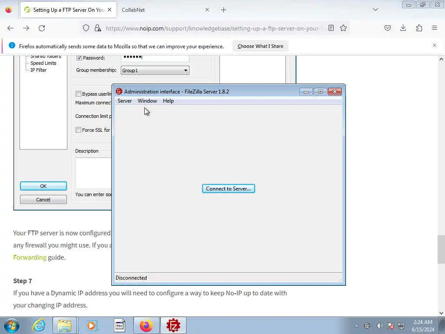This screenshot has height=334, width=445.
Task: Select Speed Limits in the tree
Action: pos(43,63)
